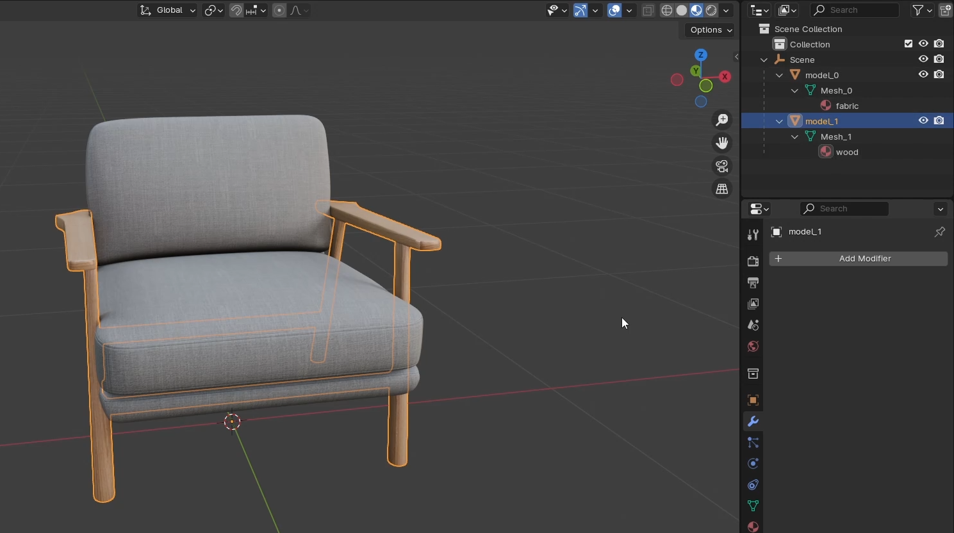954x533 pixels.
Task: Open gizmo settings dropdown arrow
Action: pyautogui.click(x=595, y=10)
